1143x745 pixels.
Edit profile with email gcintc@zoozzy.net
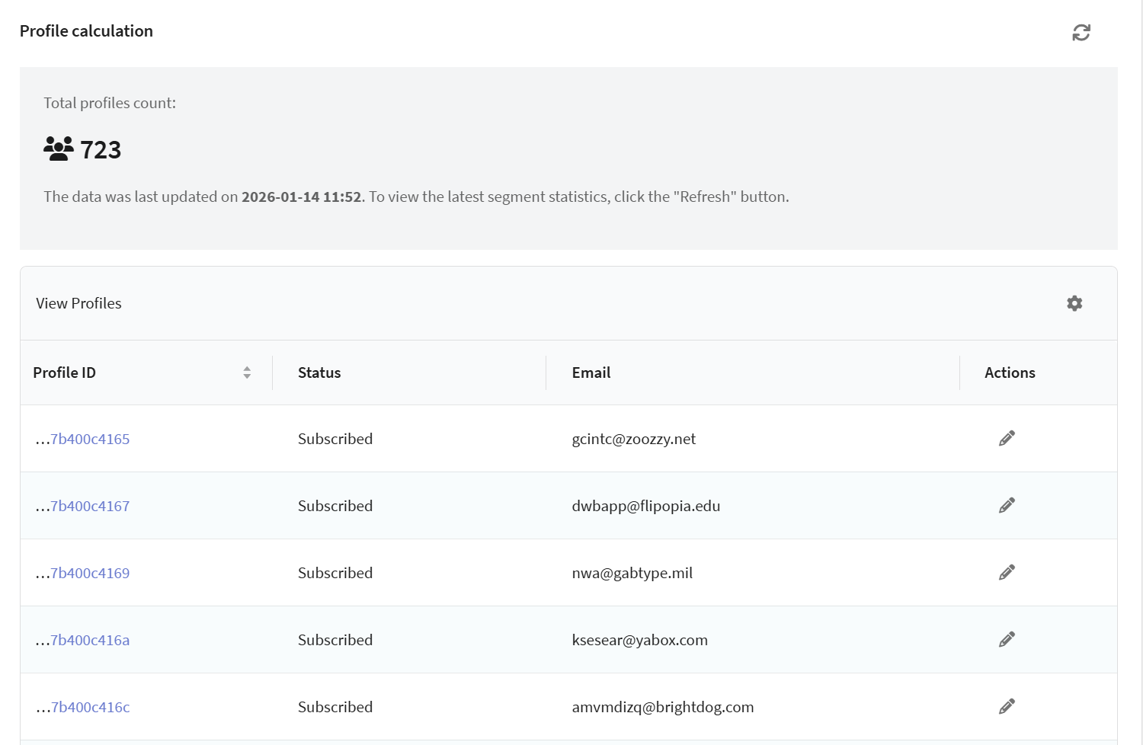[x=1007, y=438]
